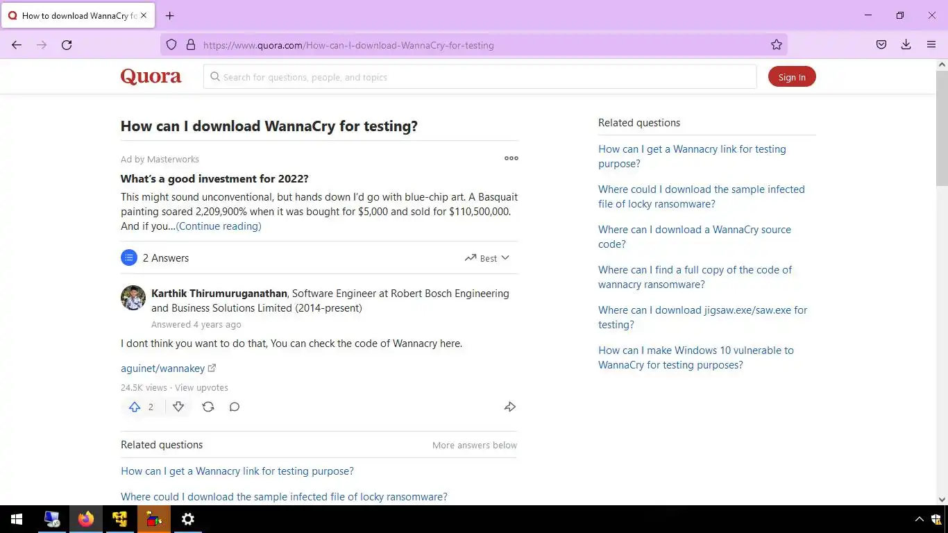
Task: Open sidebar link about locky ransomware sample
Action: [702, 196]
